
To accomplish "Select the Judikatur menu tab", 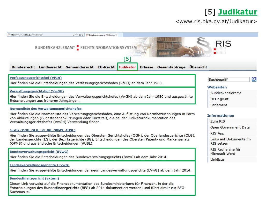I will click(127, 67).
